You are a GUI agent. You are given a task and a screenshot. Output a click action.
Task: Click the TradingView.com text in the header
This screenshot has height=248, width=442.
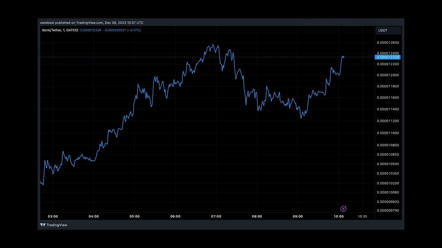pyautogui.click(x=89, y=23)
